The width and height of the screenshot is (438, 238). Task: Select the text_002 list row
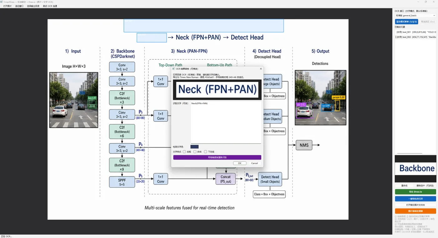pos(415,37)
